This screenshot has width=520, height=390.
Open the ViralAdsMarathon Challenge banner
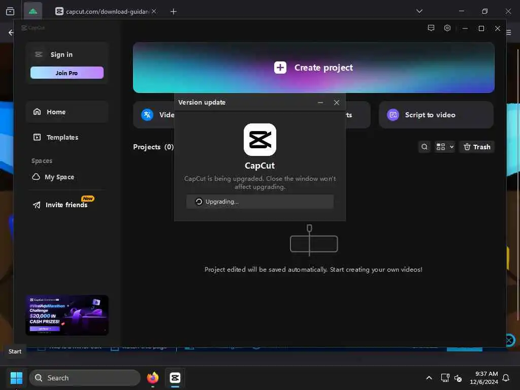pyautogui.click(x=67, y=315)
